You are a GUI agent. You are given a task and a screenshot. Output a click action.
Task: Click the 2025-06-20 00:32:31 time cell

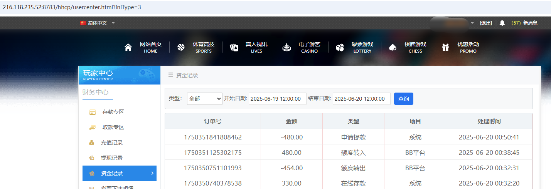489,168
